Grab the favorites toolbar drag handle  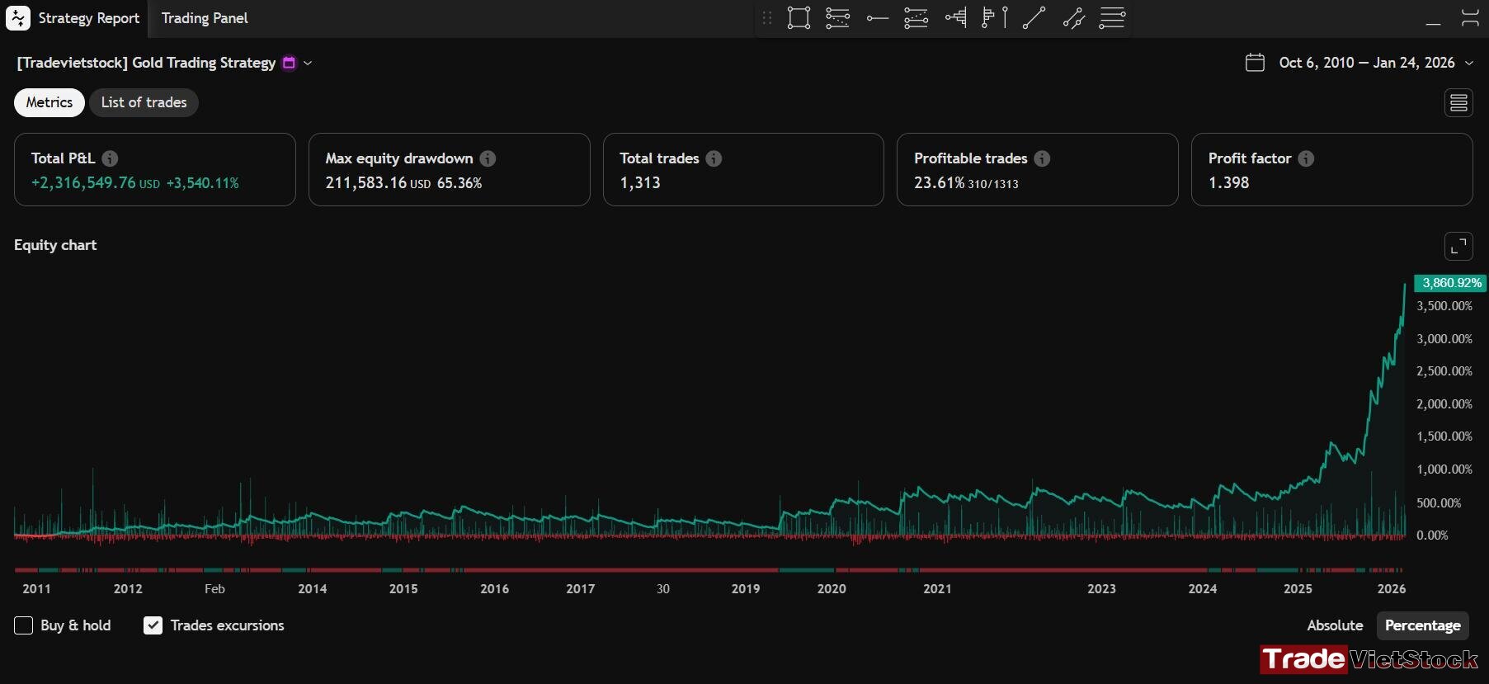[x=767, y=18]
